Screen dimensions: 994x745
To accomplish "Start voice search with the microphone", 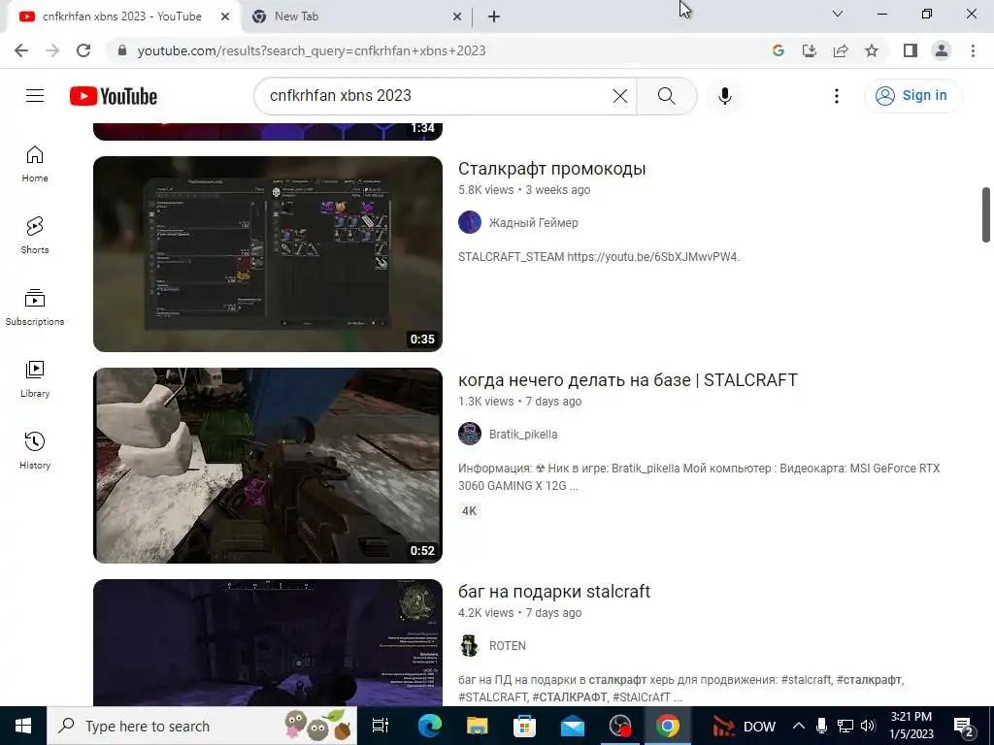I will [724, 96].
